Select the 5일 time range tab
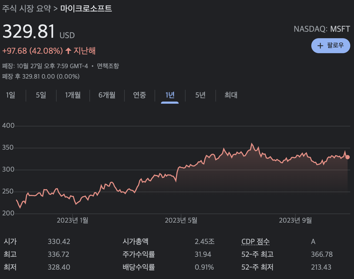Image resolution: width=354 pixels, height=279 pixels. (x=41, y=95)
